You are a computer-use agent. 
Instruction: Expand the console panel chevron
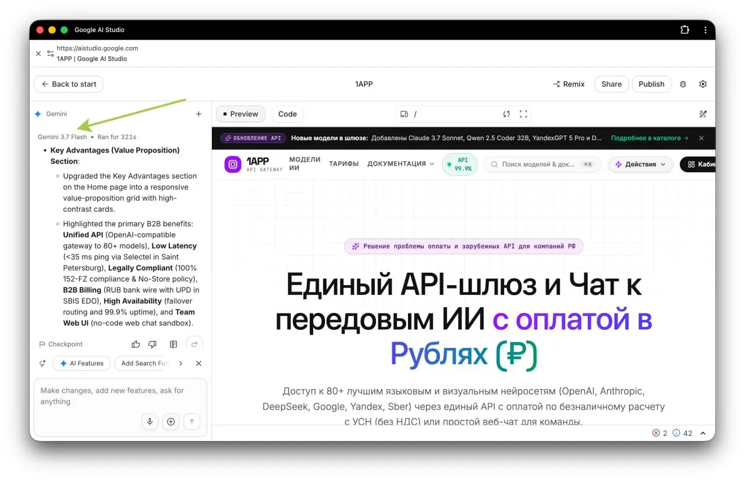[703, 433]
